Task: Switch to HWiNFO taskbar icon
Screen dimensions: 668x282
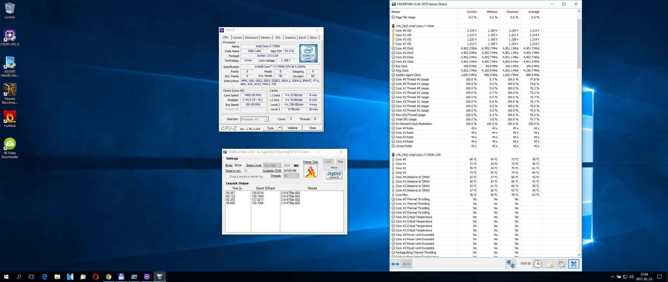Action: click(x=160, y=277)
